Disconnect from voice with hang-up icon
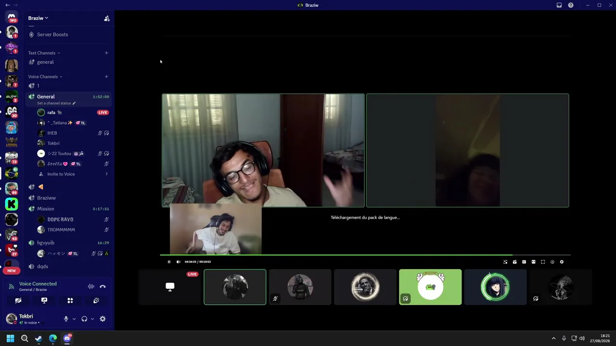 click(x=103, y=286)
